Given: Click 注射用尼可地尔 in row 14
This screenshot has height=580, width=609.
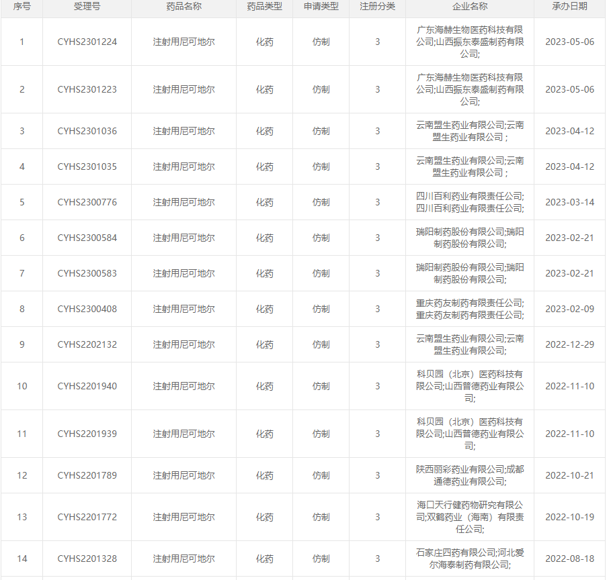Looking at the screenshot, I should 184,559.
